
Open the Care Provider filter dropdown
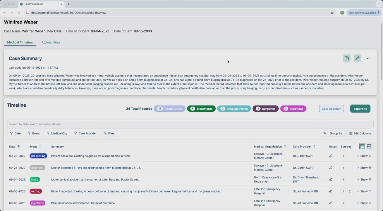tap(85, 133)
